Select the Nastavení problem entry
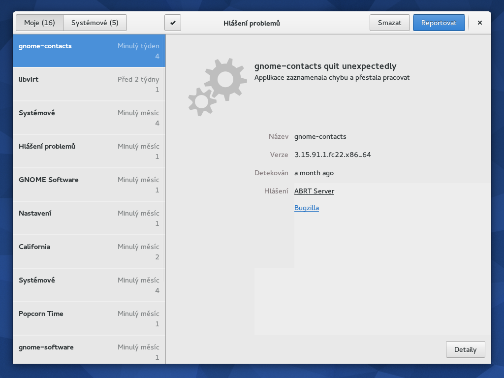Viewport: 504px width, 378px height. [x=89, y=218]
